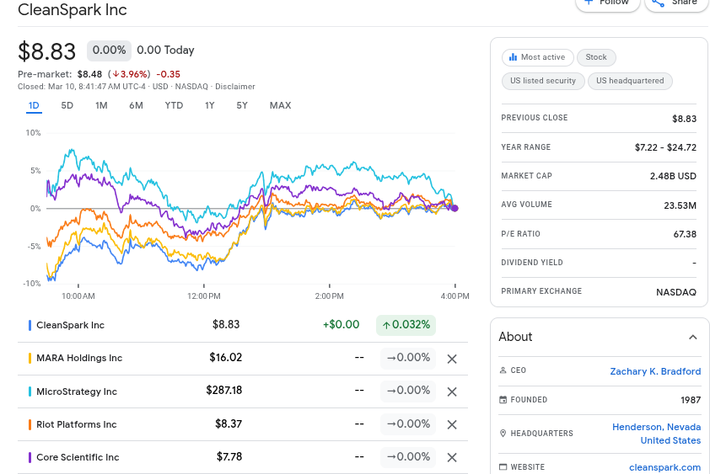Screen dimensions: 710x474
Task: Open the MARA Holdings Inc row
Action: (243, 358)
